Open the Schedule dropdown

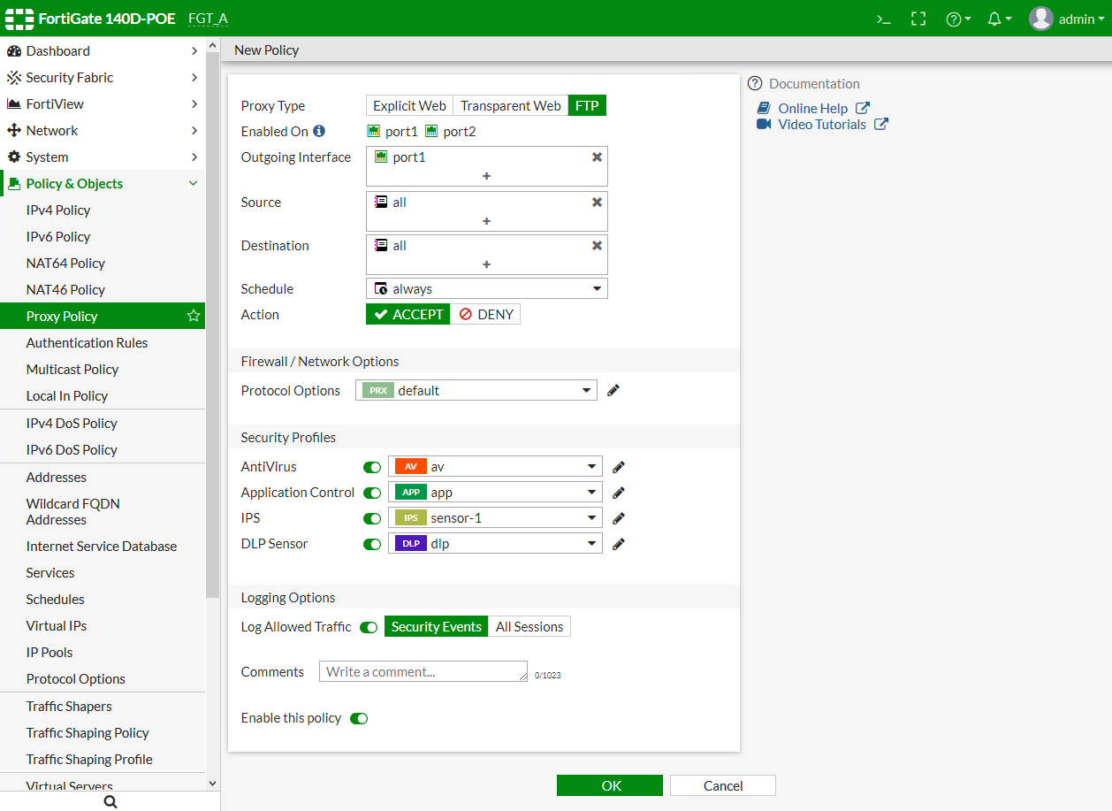click(486, 288)
